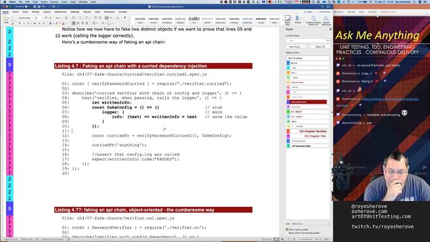Screen dimensions: 430x242
Task: Click Create and Share Adobe PDF
Action: [x=314, y=20]
